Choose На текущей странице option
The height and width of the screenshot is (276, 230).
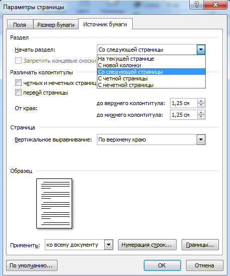point(151,59)
